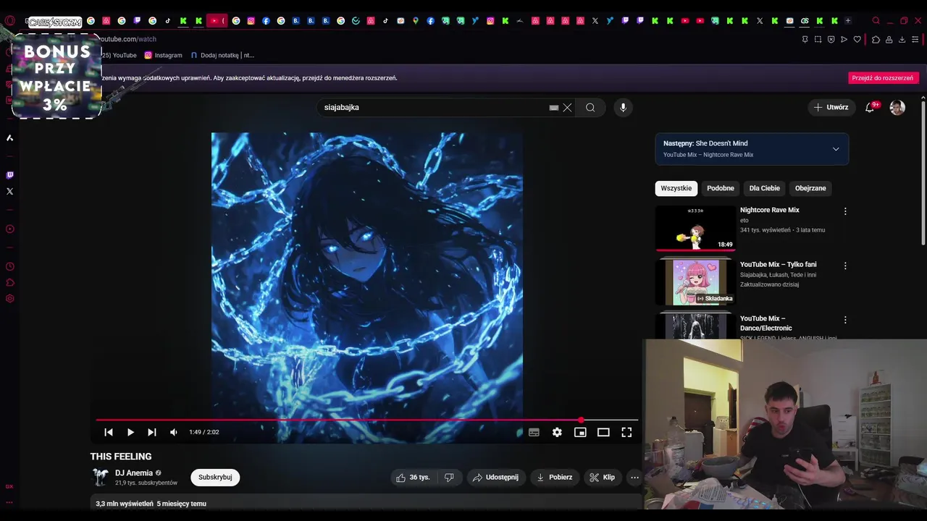The width and height of the screenshot is (927, 521).
Task: Click the Przejdź do rozszerzeń button
Action: tap(883, 78)
